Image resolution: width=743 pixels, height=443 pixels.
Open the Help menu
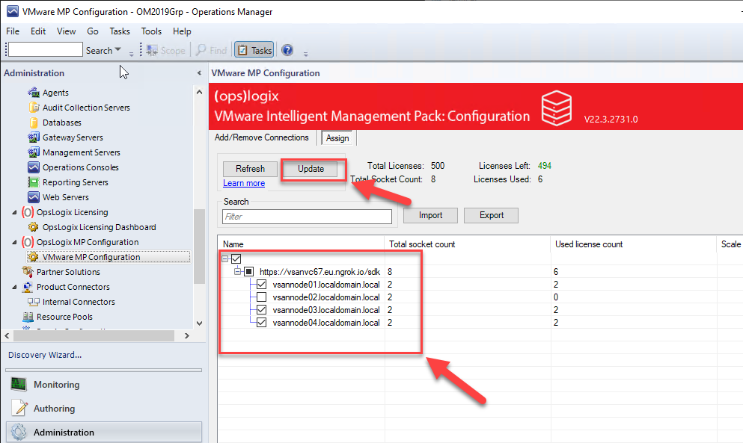[x=182, y=31]
